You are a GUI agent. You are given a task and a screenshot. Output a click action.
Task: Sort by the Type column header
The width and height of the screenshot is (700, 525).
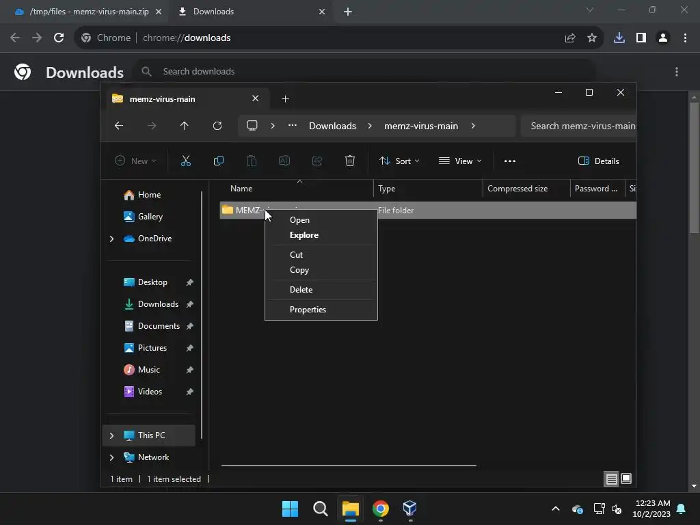coord(428,189)
